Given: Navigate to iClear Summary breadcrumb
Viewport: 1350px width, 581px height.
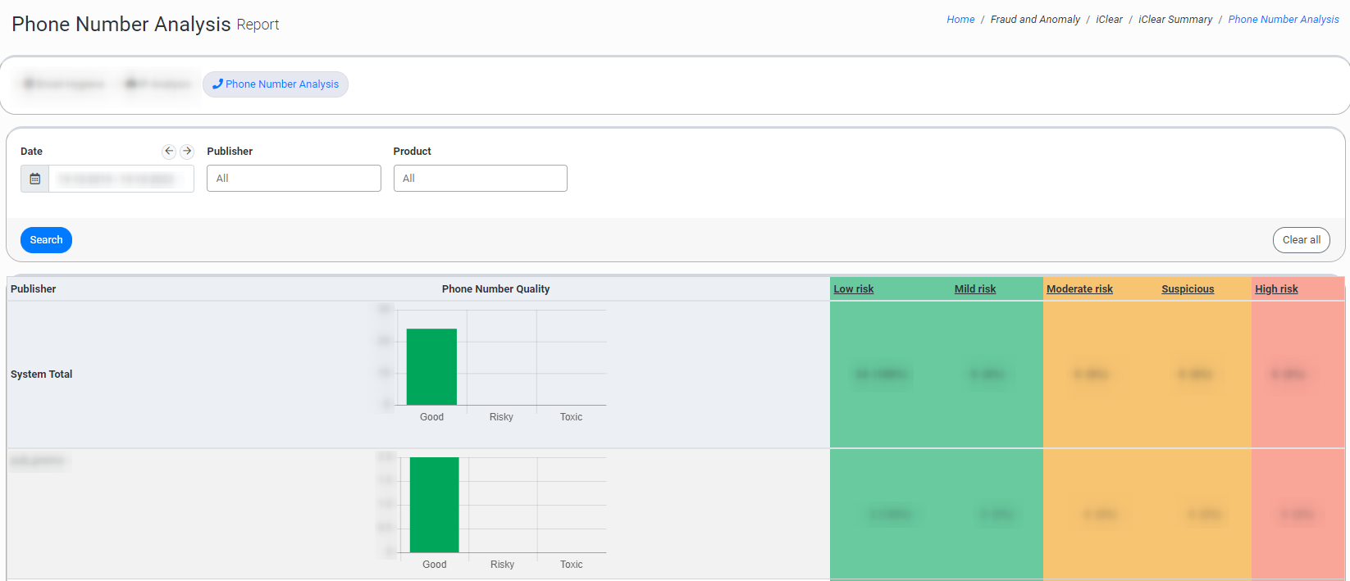Looking at the screenshot, I should [x=1174, y=20].
